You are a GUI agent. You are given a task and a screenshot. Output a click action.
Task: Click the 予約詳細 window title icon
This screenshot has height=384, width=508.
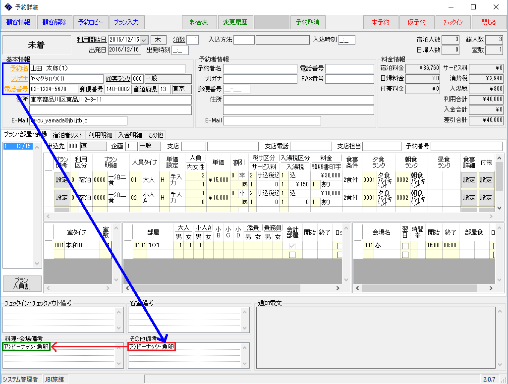click(8, 7)
